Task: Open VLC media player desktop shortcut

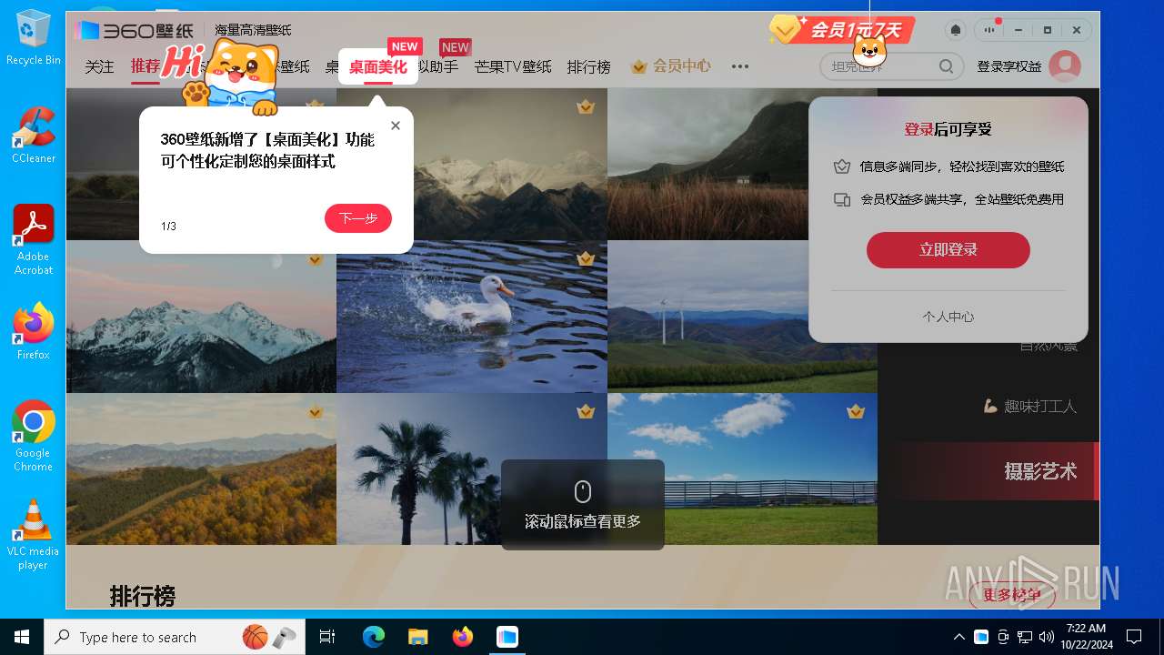Action: [34, 534]
